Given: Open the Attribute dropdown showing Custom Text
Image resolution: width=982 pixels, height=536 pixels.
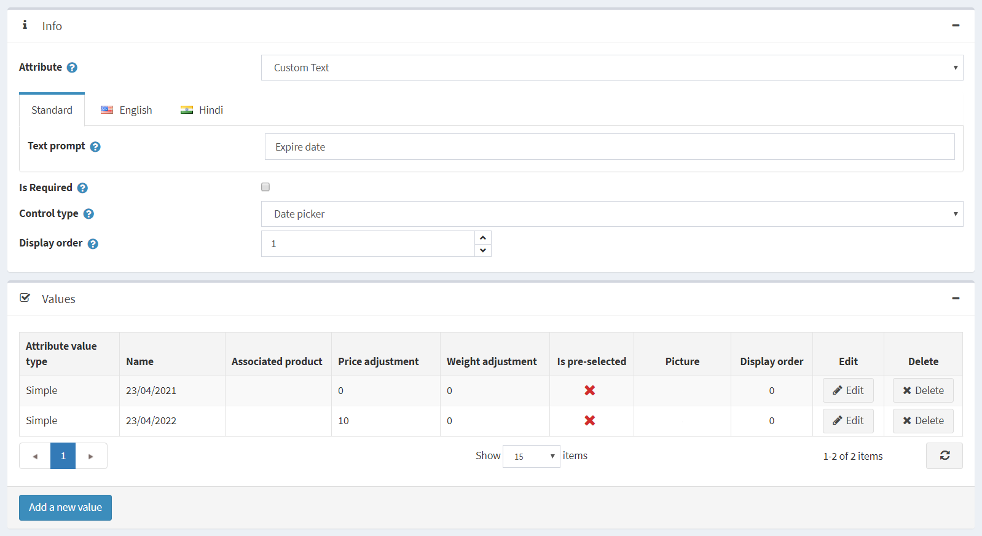Looking at the screenshot, I should click(612, 68).
